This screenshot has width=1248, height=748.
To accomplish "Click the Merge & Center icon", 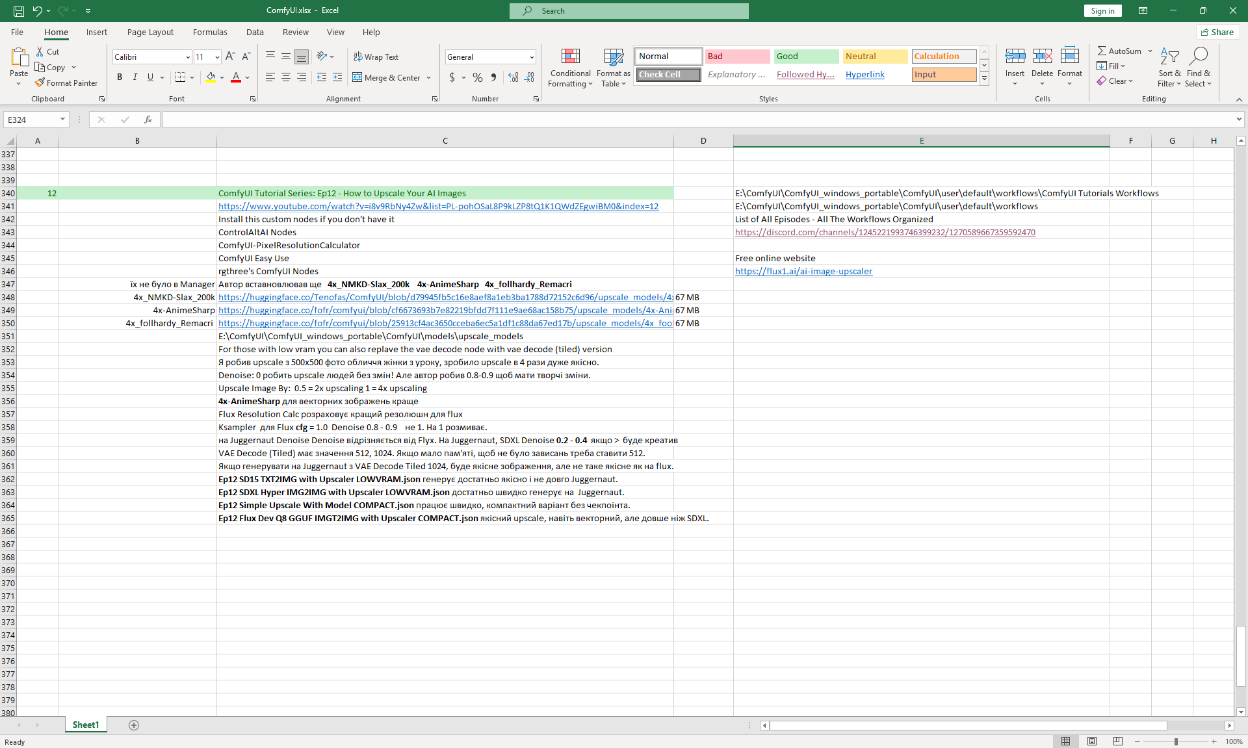I will tap(357, 77).
